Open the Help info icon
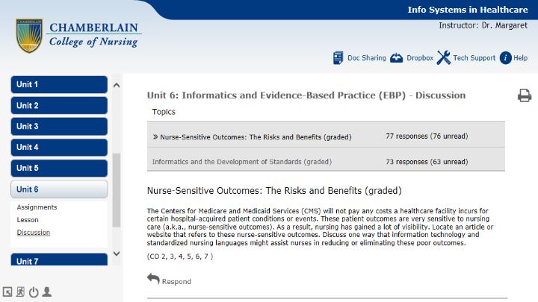The width and height of the screenshot is (538, 302). click(x=505, y=58)
